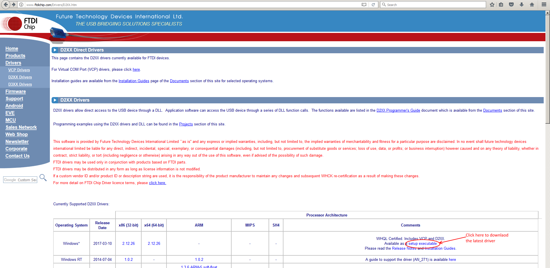This screenshot has height=268, width=550.
Task: Go to browser Home icon
Action: (532, 5)
